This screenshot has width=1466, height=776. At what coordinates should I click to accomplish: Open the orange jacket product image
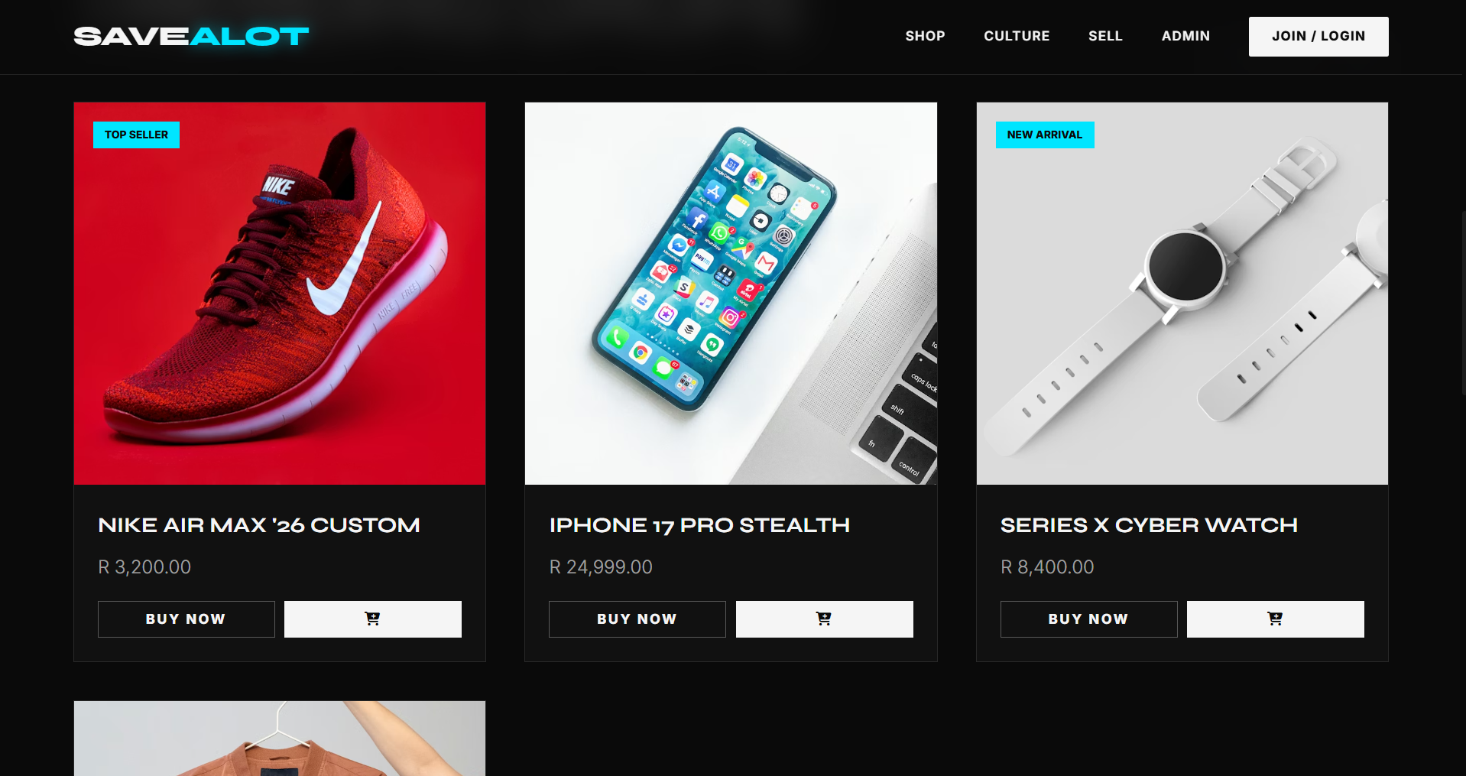coord(280,739)
